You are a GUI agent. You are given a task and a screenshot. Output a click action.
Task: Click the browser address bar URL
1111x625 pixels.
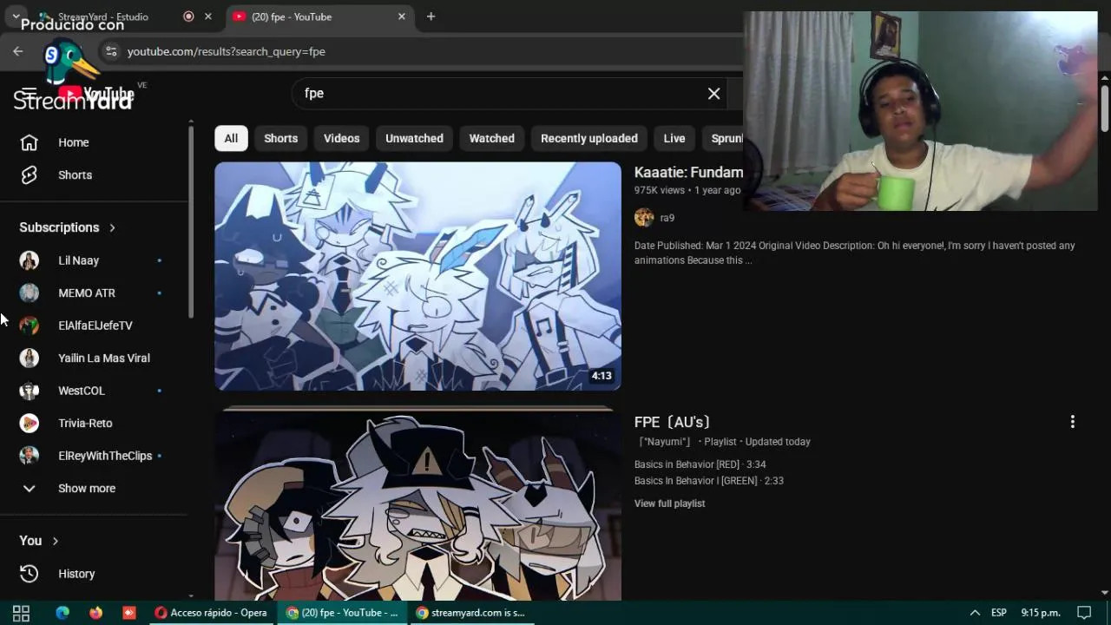pos(226,51)
